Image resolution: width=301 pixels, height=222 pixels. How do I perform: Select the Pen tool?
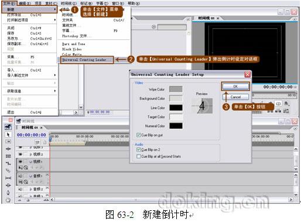(8, 193)
